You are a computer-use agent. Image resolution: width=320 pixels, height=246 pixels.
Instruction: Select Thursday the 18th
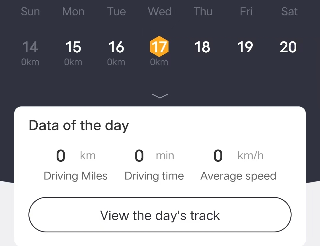202,47
